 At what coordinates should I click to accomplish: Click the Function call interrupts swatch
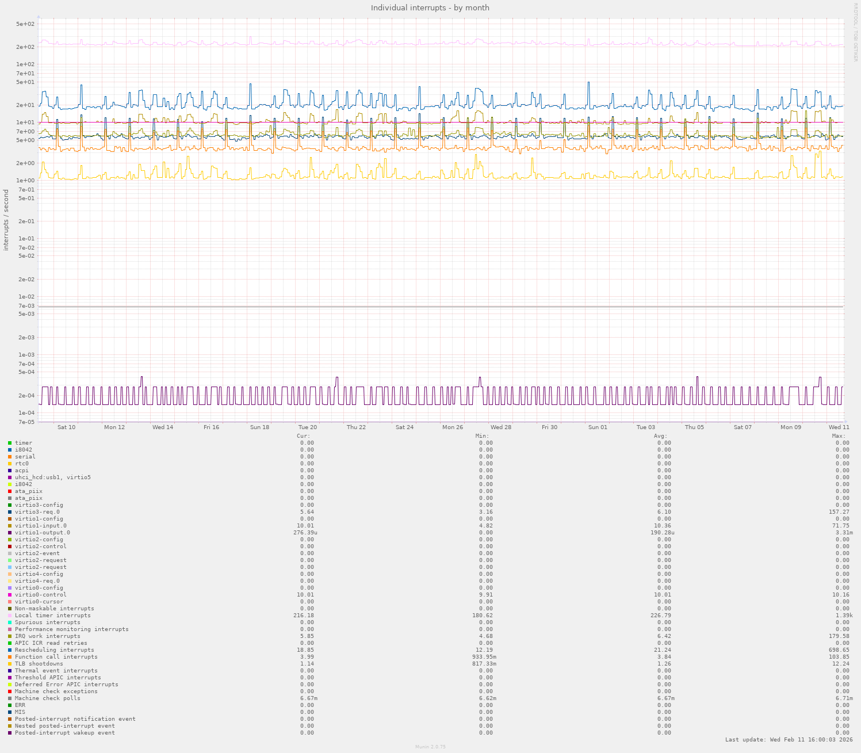point(10,657)
